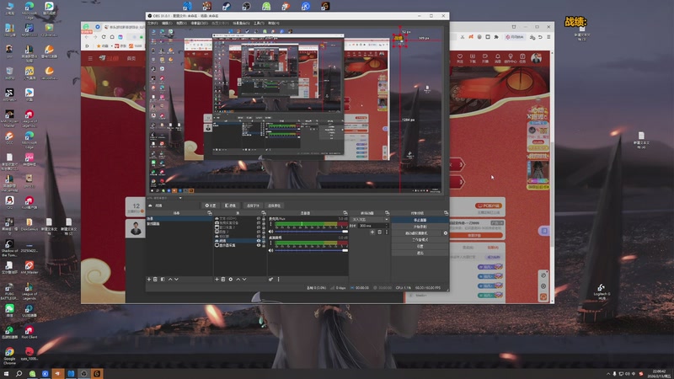The height and width of the screenshot is (379, 674).
Task: Mute the desktop audio channel speaker icon
Action: click(270, 250)
